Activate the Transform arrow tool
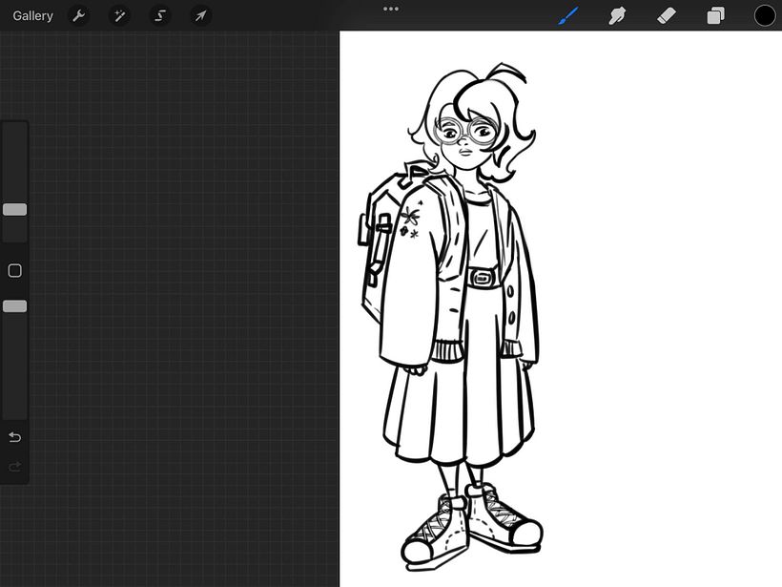This screenshot has width=782, height=587. [x=200, y=16]
